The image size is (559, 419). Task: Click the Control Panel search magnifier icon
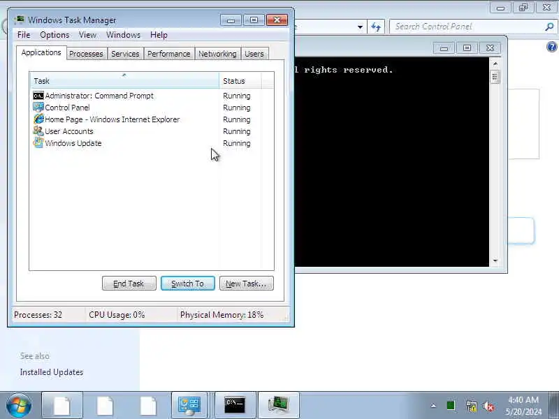[x=549, y=27]
